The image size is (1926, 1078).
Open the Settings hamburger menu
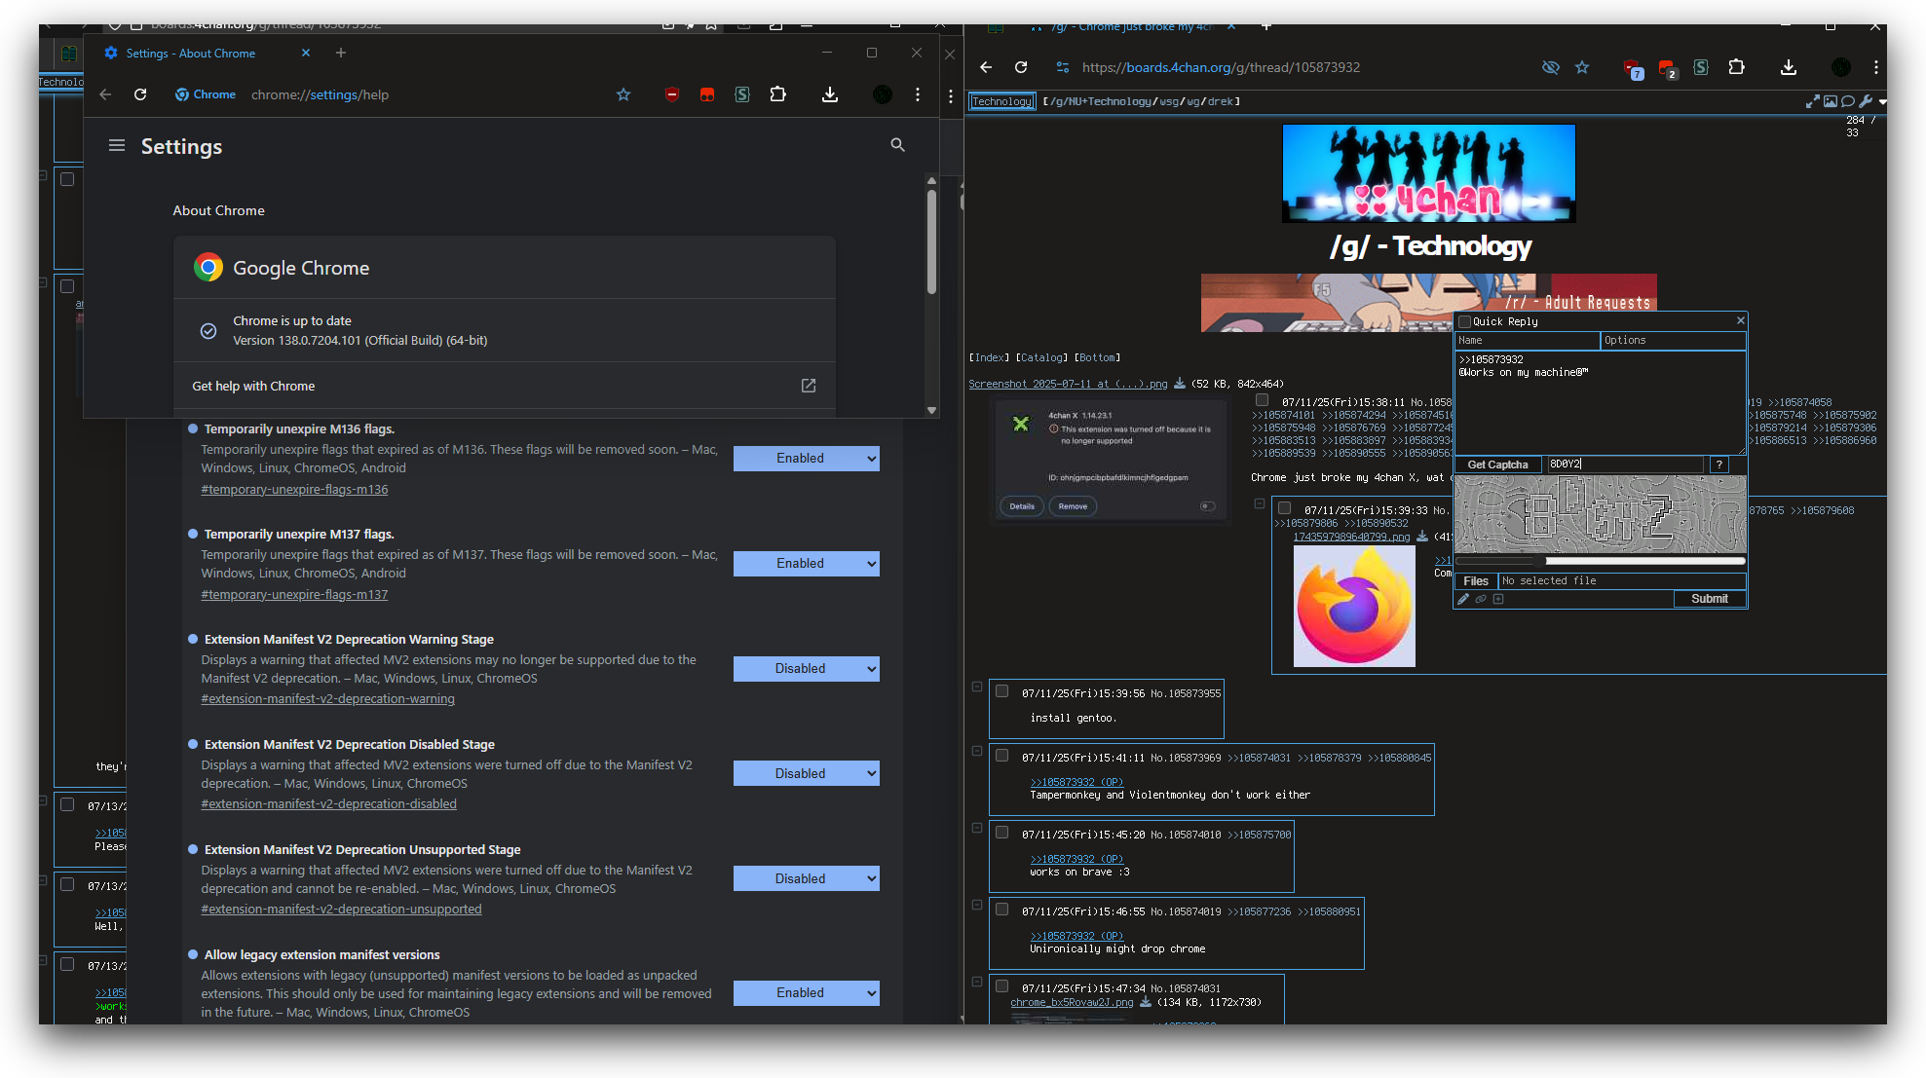click(117, 146)
